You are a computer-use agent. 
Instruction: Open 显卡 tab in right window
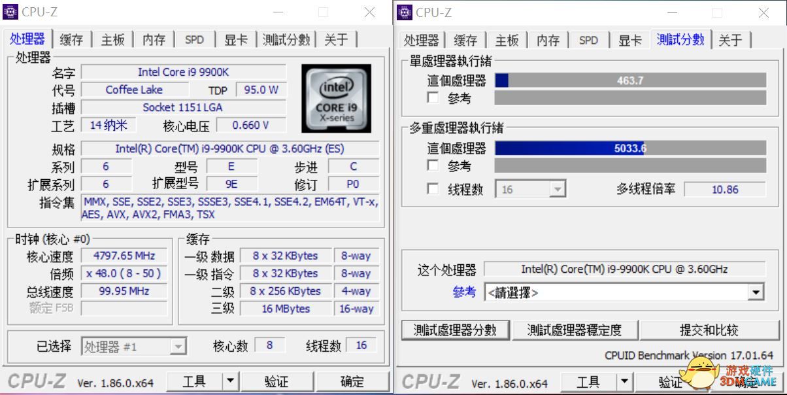pos(630,40)
